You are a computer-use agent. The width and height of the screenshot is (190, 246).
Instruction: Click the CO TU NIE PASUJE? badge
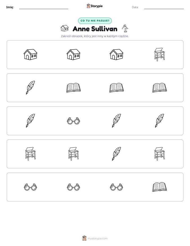95,21
